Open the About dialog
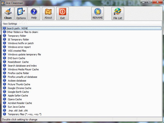Viewport: 164px width, 123px height. [x=48, y=13]
